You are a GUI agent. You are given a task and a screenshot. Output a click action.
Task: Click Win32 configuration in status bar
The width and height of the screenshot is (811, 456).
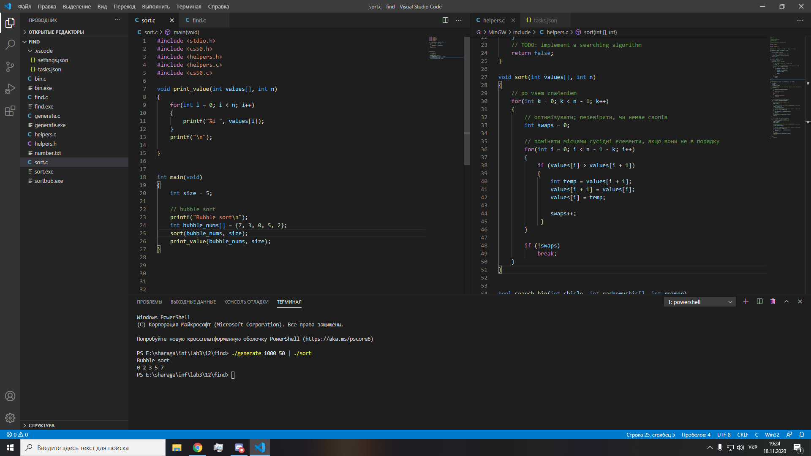pyautogui.click(x=772, y=434)
